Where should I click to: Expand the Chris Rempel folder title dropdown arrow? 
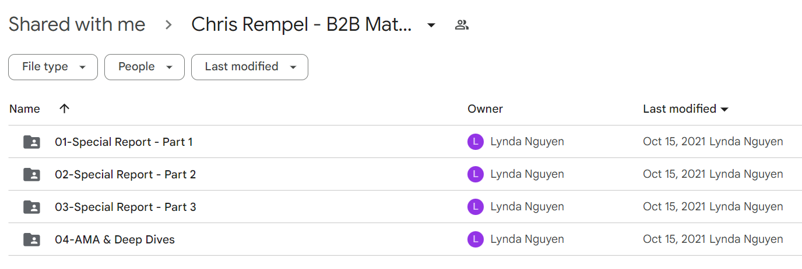[431, 25]
